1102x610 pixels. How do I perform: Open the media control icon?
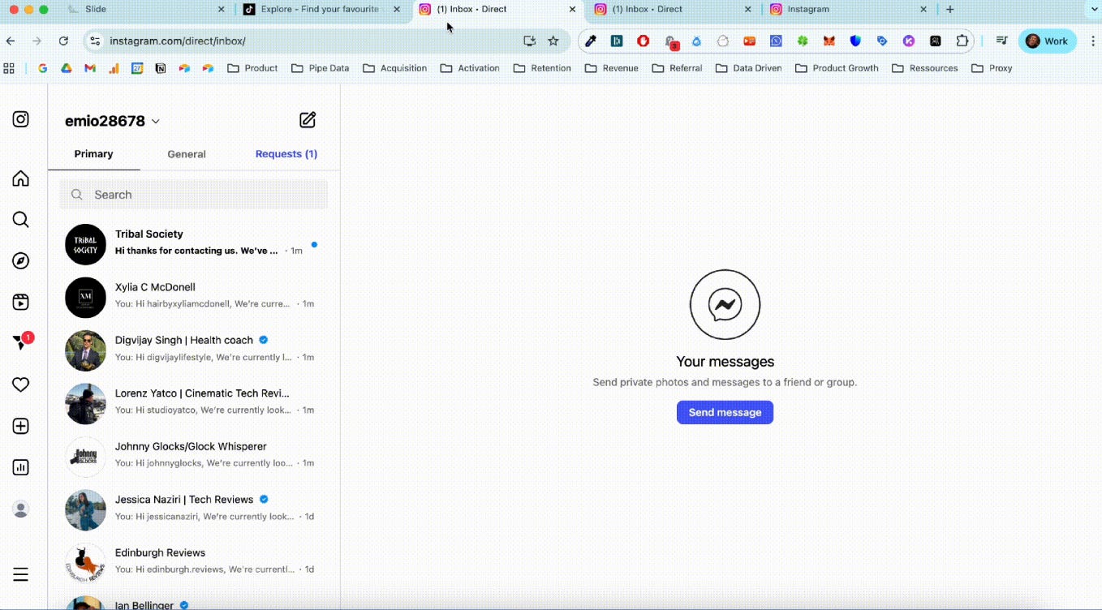coord(1001,41)
